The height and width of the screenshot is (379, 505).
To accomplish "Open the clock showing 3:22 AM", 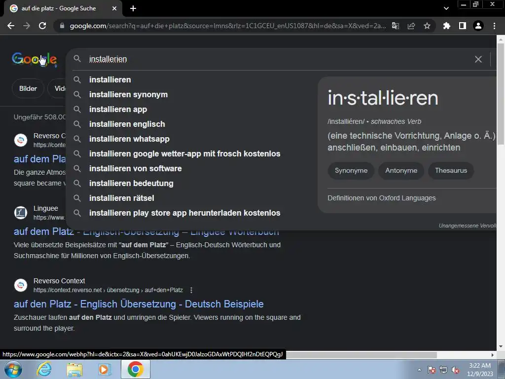I will [480, 370].
